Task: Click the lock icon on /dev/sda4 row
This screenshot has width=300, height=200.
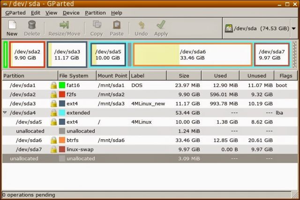Action: click(54, 113)
